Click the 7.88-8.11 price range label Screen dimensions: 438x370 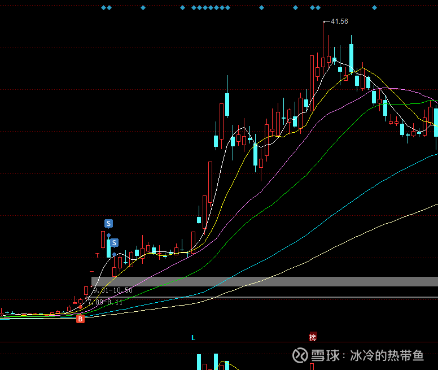106,302
